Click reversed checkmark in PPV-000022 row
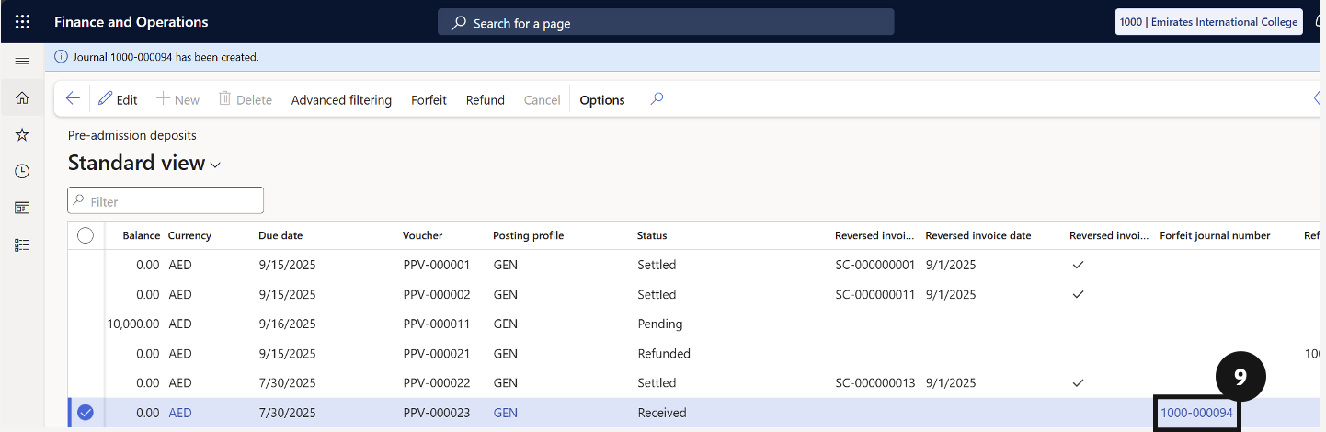Image resolution: width=1326 pixels, height=432 pixels. 1079,382
